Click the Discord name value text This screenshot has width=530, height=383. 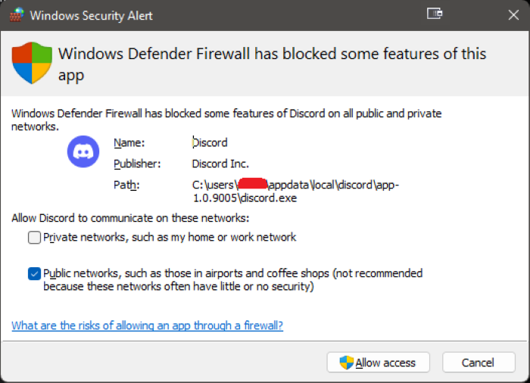click(210, 142)
